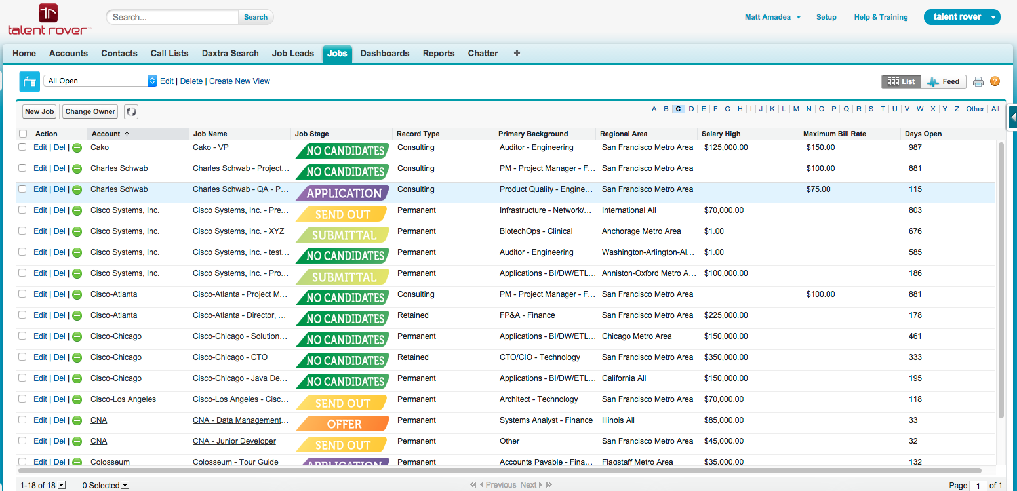Open the Setup link

pos(826,17)
